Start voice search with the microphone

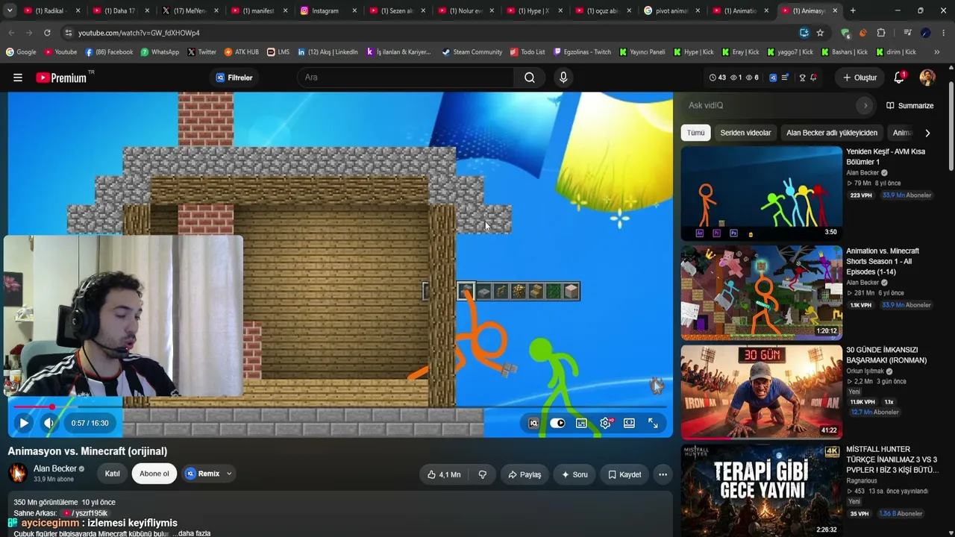pos(563,78)
